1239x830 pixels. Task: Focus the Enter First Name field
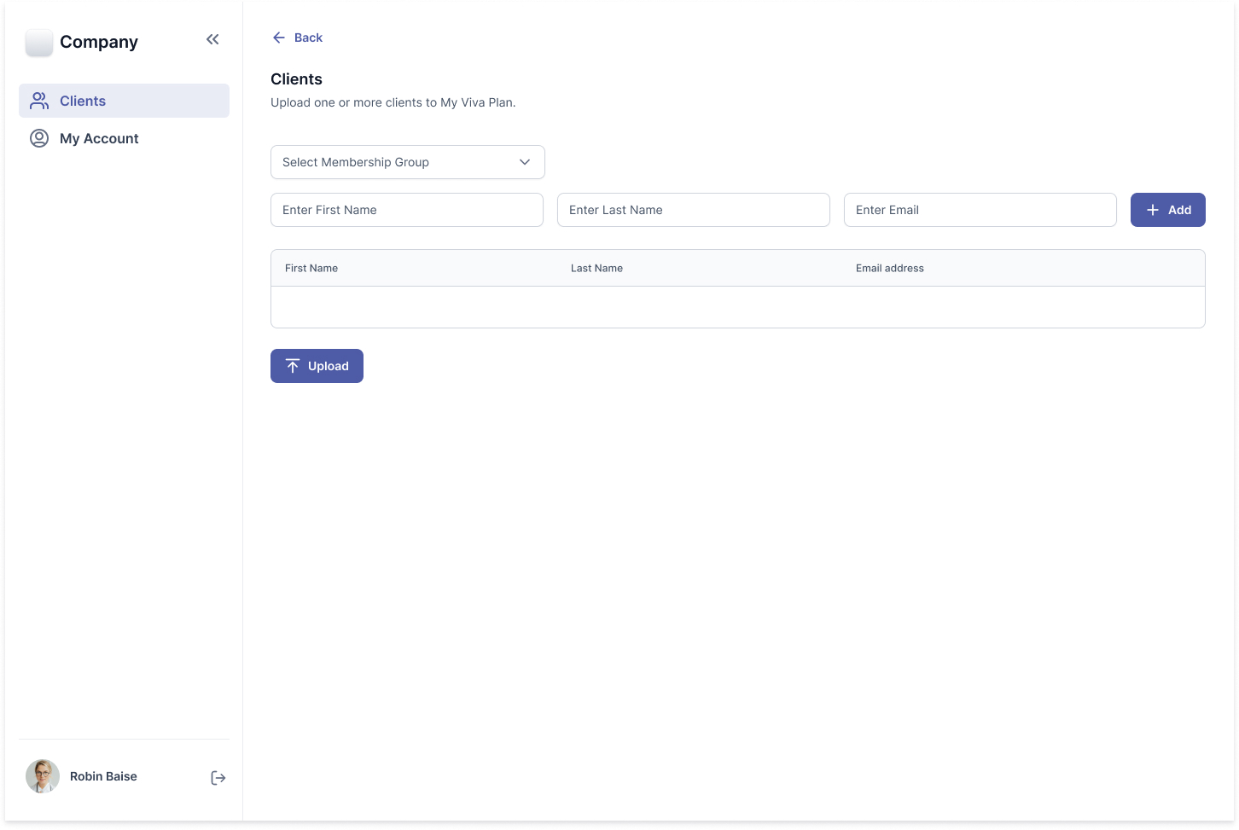406,210
